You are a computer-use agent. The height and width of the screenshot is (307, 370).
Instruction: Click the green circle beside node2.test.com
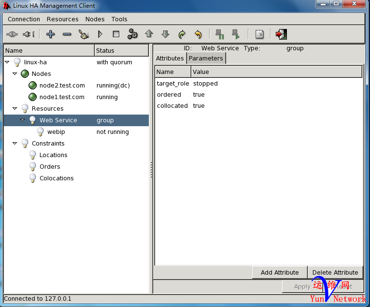32,85
